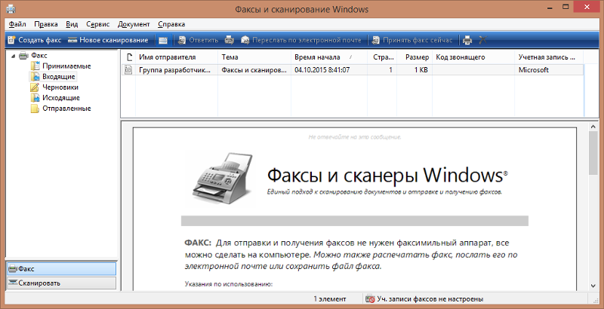Switch to Сканировать view at bottom-left
This screenshot has height=309, width=604.
pos(60,283)
